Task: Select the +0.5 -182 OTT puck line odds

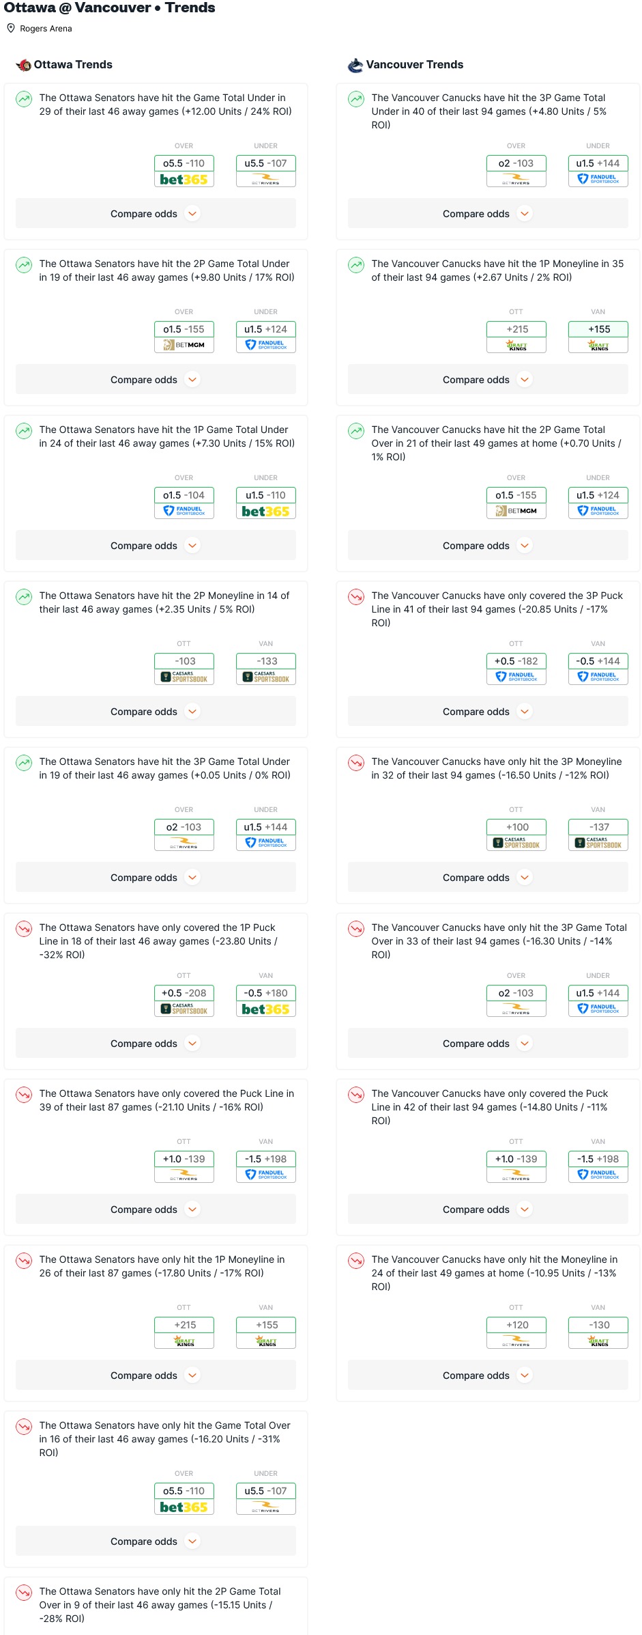Action: pyautogui.click(x=516, y=661)
